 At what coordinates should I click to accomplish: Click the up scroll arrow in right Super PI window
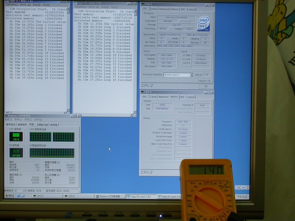[x=135, y=11]
